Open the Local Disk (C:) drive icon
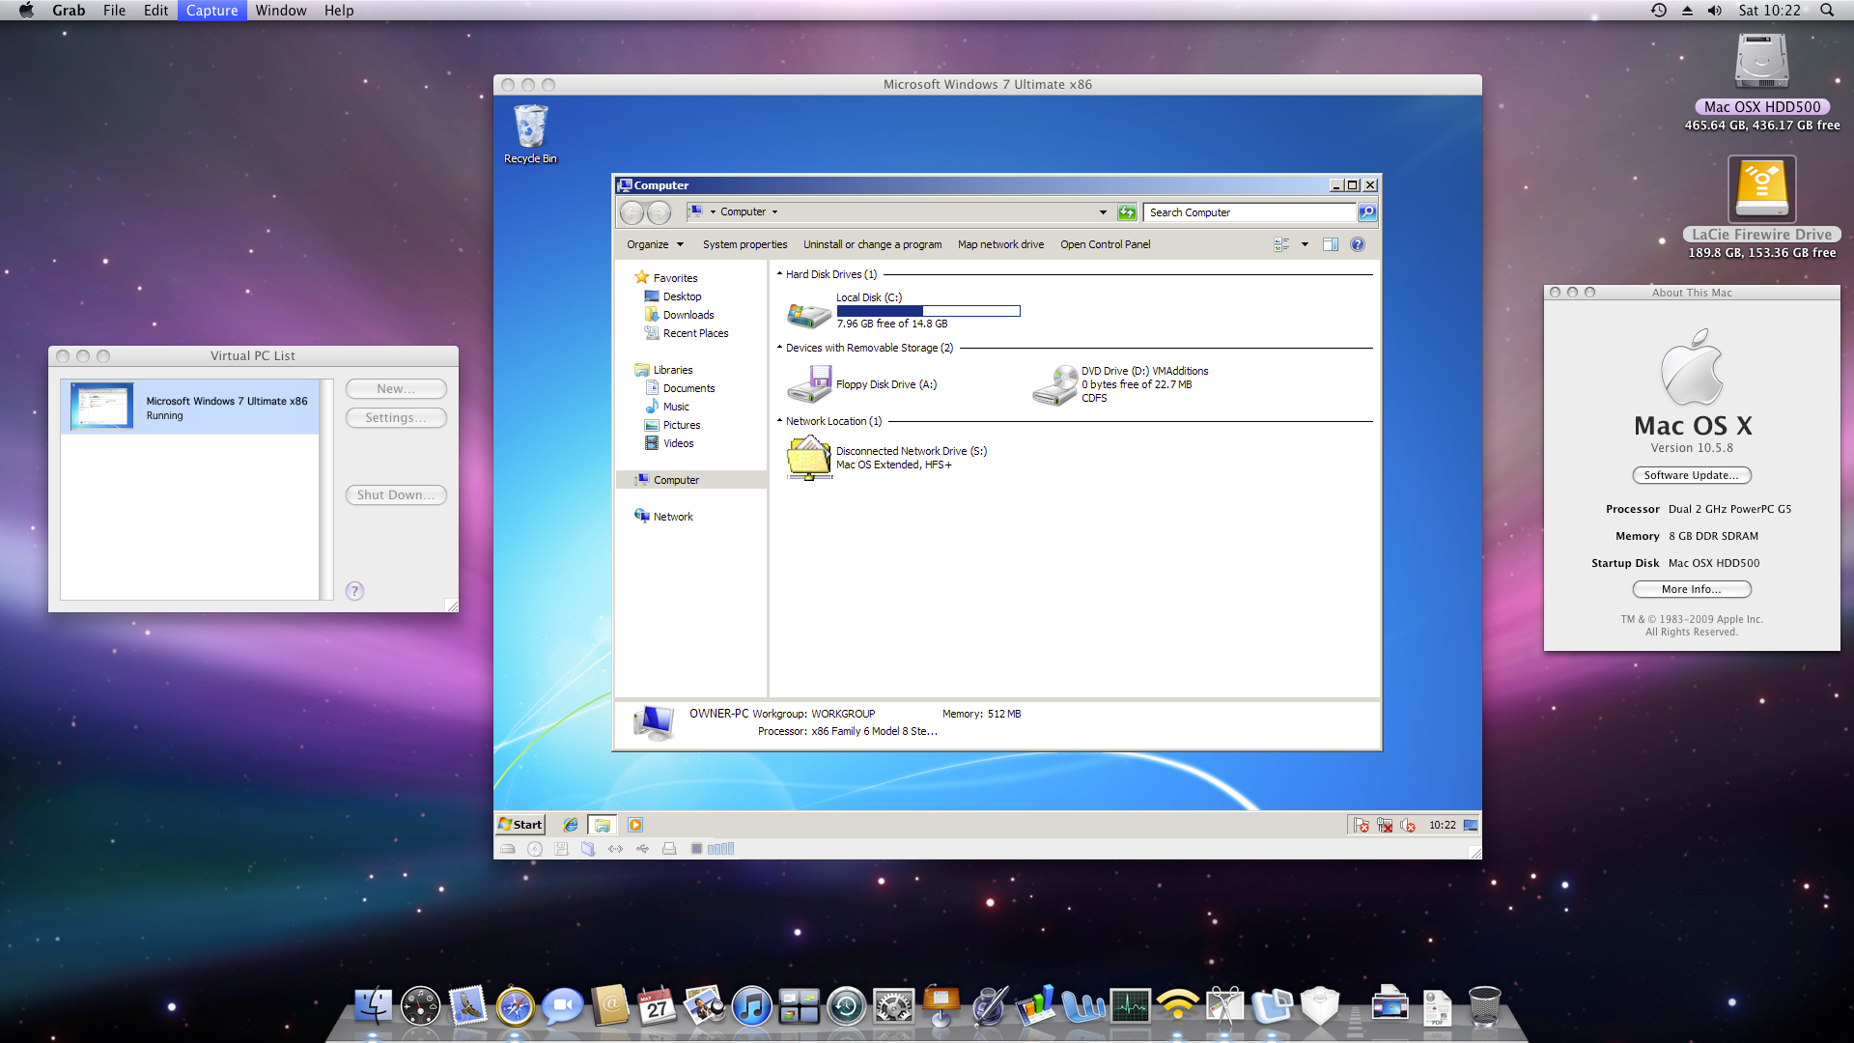Image resolution: width=1854 pixels, height=1043 pixels. click(808, 314)
